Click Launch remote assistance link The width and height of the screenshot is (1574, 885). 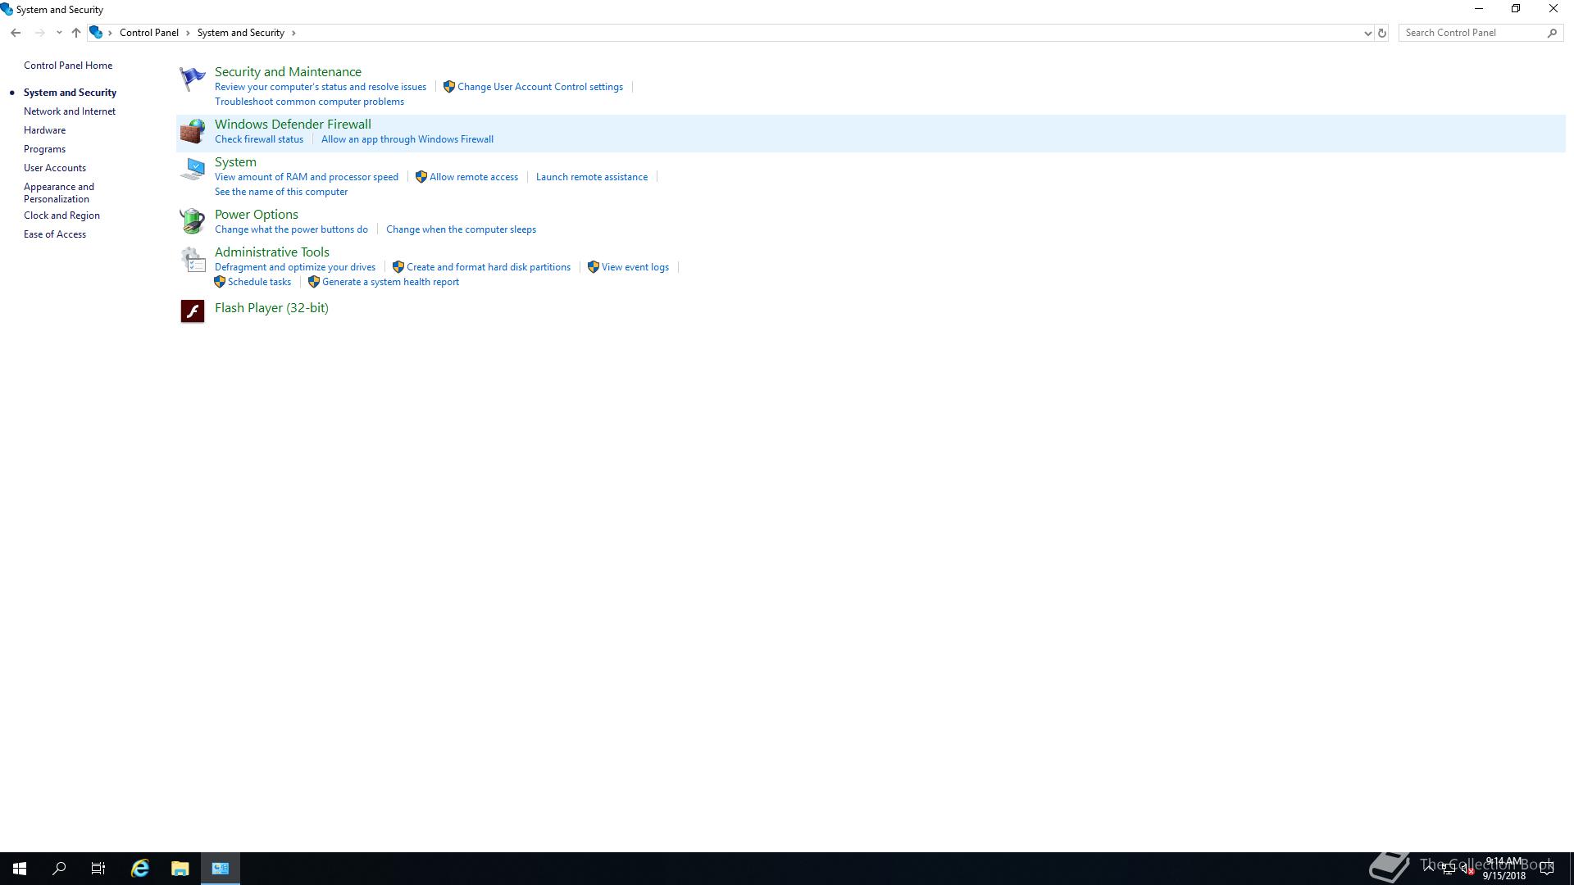coord(592,177)
